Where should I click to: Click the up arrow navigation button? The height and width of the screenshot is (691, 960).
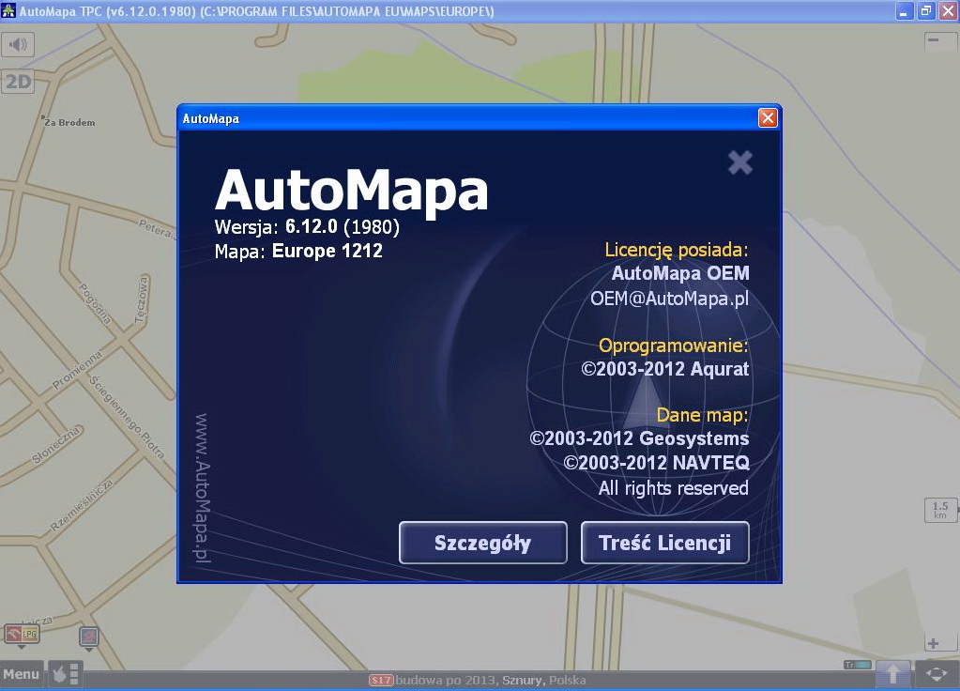click(892, 674)
